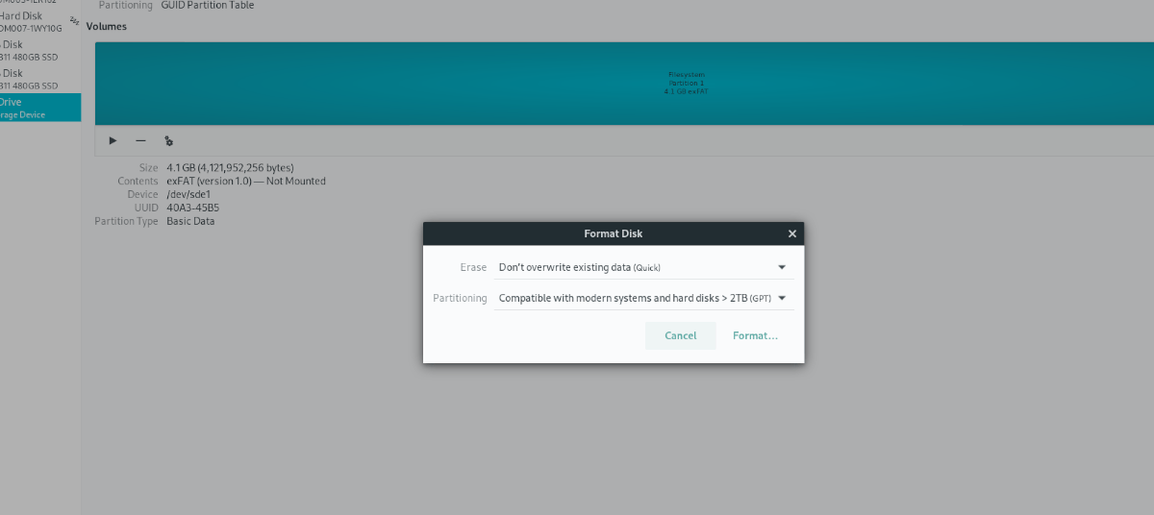Click the /dev/sde1 device value
The width and height of the screenshot is (1154, 515).
click(x=189, y=194)
